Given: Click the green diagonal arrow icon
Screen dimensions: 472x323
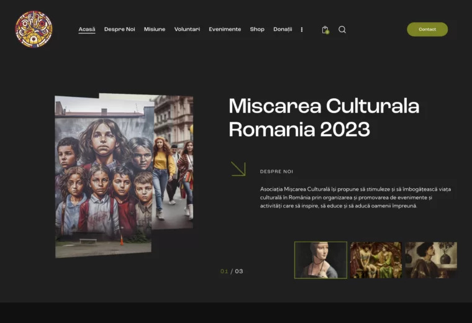Looking at the screenshot, I should click(238, 168).
